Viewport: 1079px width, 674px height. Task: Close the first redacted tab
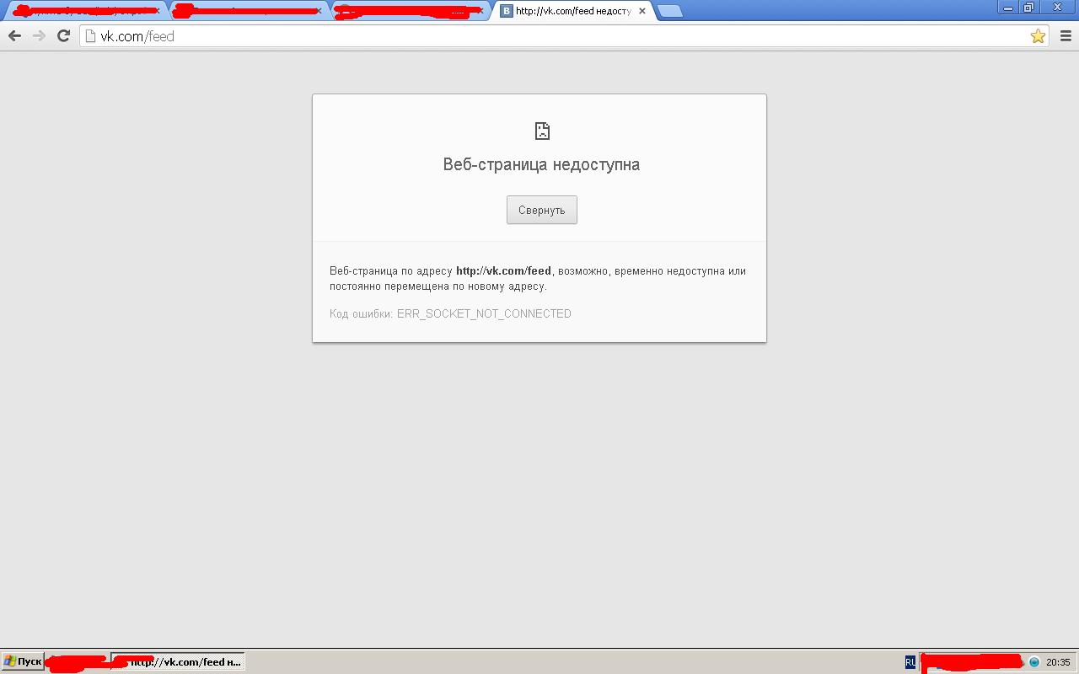pos(157,11)
